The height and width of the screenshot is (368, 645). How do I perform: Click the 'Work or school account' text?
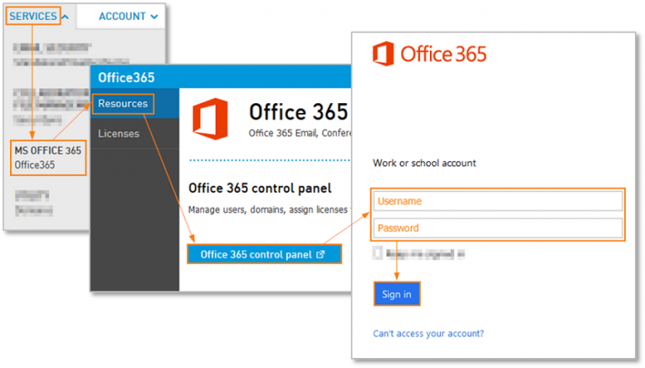click(x=424, y=163)
